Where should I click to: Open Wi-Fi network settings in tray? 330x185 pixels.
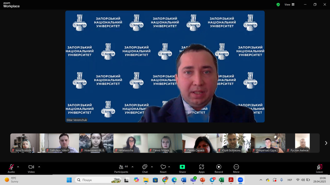298,180
